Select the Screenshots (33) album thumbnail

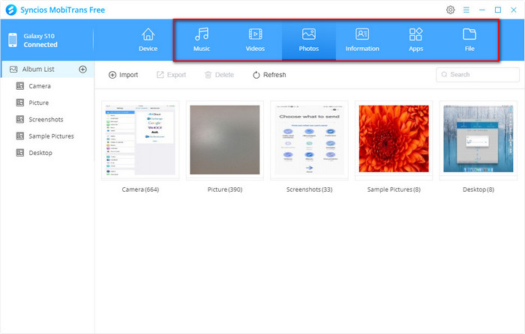point(309,140)
